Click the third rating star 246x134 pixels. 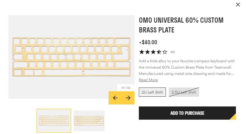pos(153,52)
